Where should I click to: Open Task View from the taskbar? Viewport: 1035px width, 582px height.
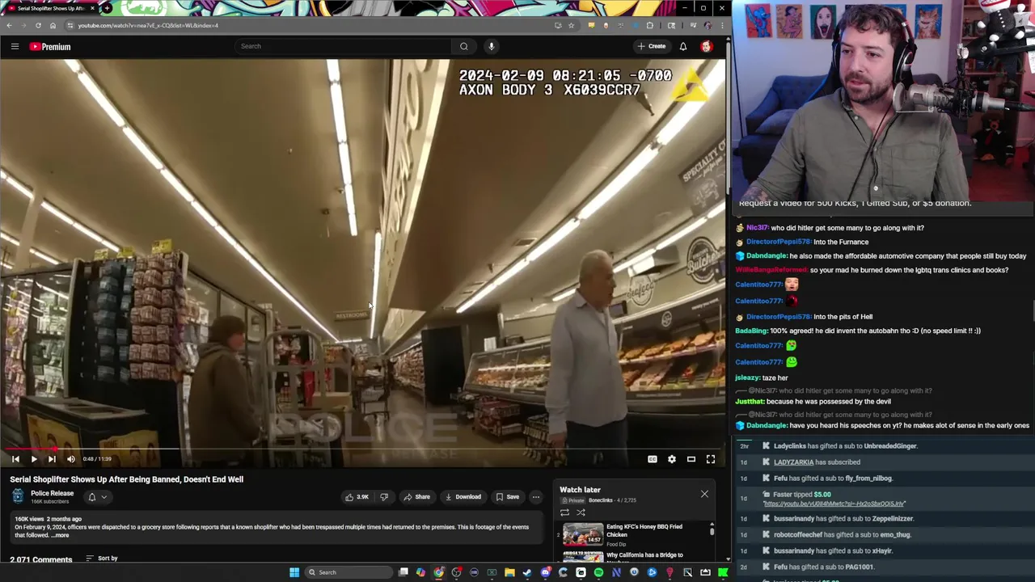coord(403,572)
